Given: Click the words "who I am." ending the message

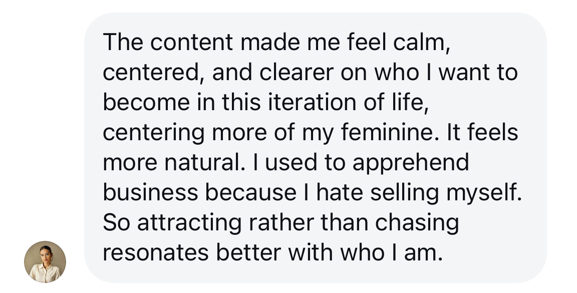Looking at the screenshot, I should pos(392,252).
